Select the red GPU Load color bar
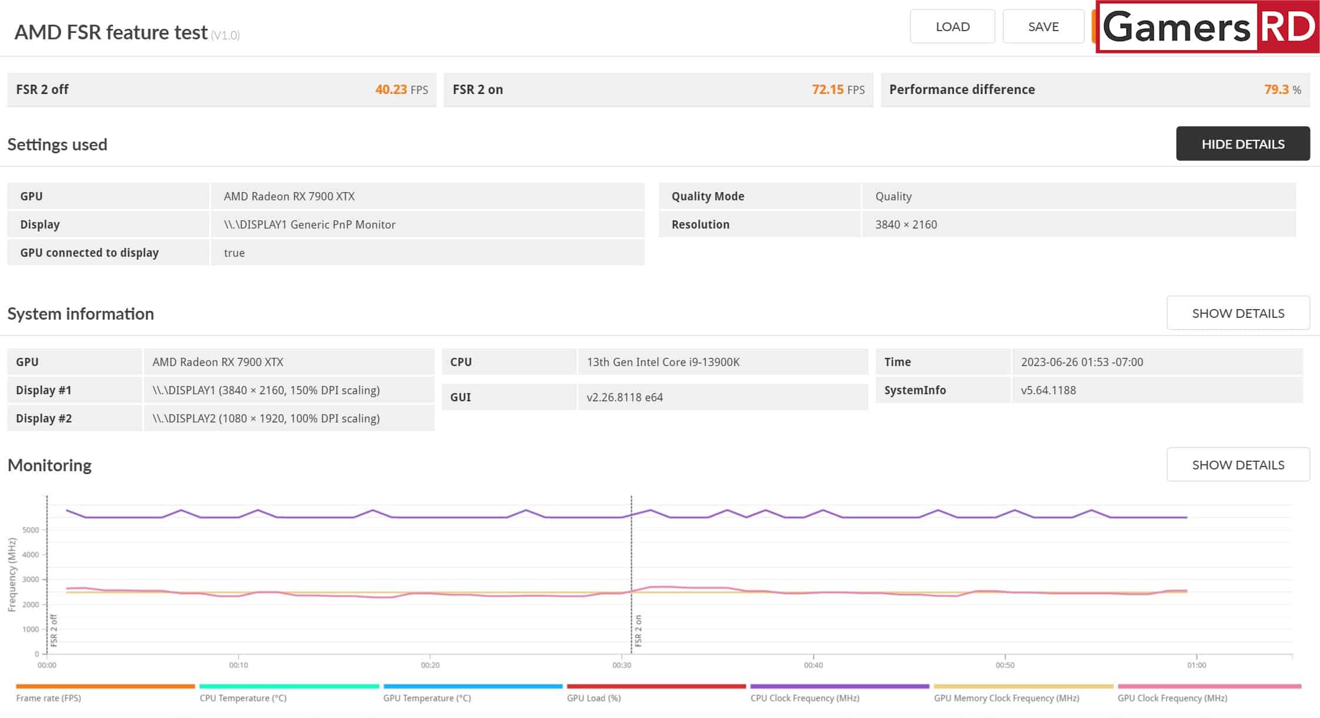 point(656,686)
